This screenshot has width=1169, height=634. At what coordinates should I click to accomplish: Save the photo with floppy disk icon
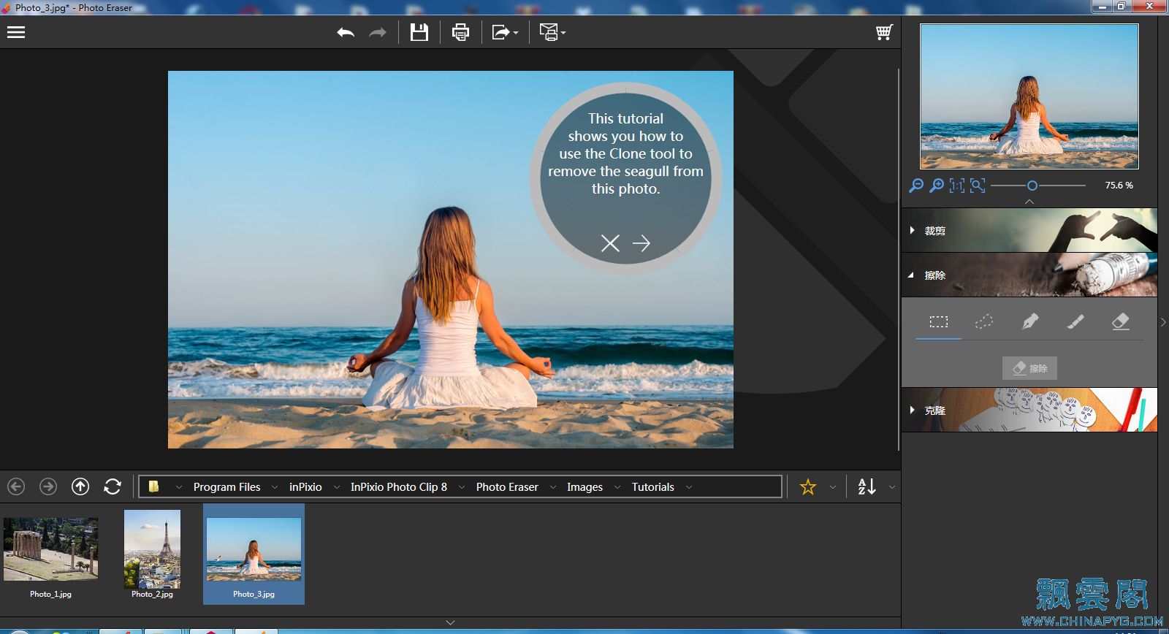(419, 32)
